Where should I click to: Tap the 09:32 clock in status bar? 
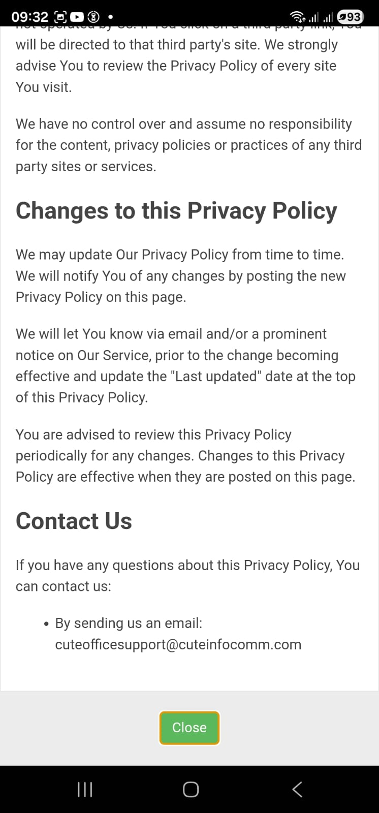(x=29, y=17)
